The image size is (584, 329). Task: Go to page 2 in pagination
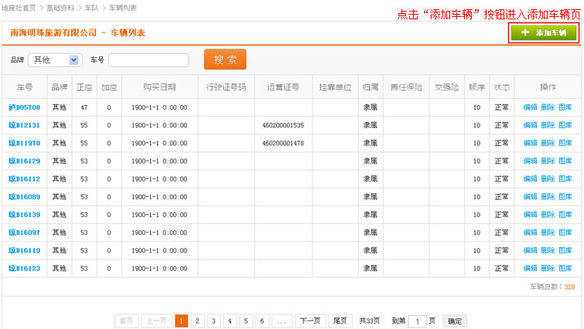click(197, 321)
